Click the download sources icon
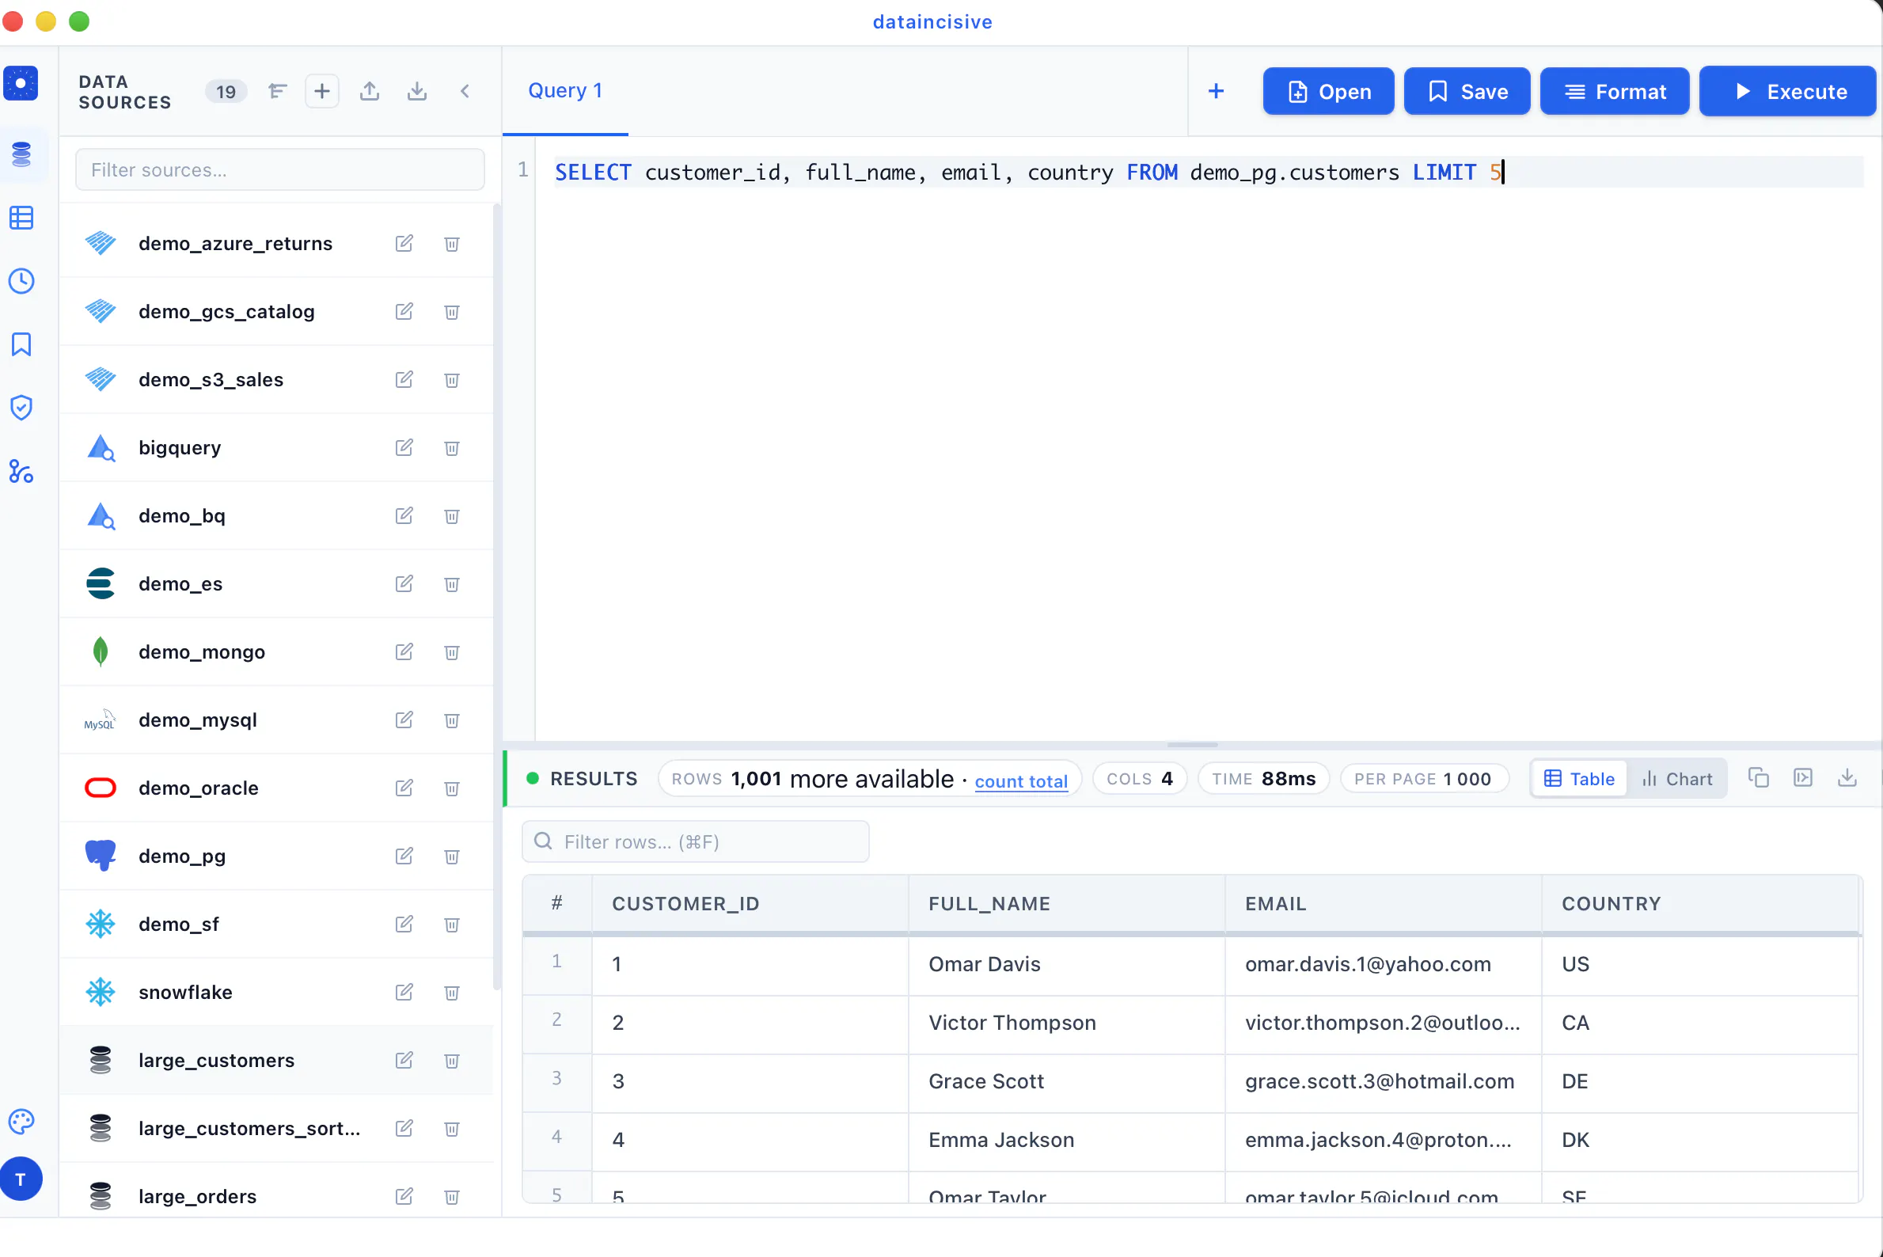This screenshot has height=1257, width=1883. coord(417,91)
